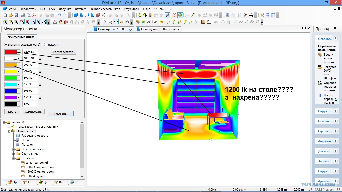Click the orange colour swatch
Viewport: 342px width, 192px height.
(11, 65)
